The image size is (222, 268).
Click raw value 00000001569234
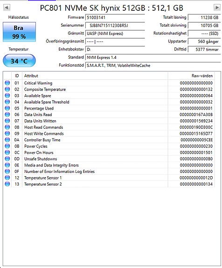click(196, 121)
